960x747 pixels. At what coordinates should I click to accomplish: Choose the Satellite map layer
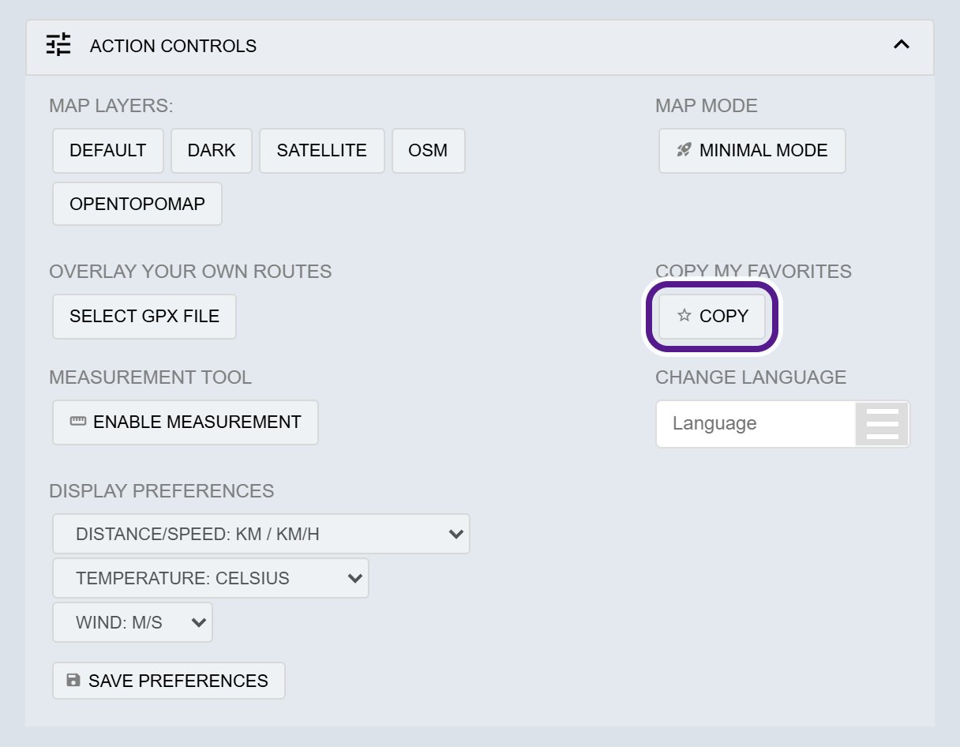click(x=322, y=151)
